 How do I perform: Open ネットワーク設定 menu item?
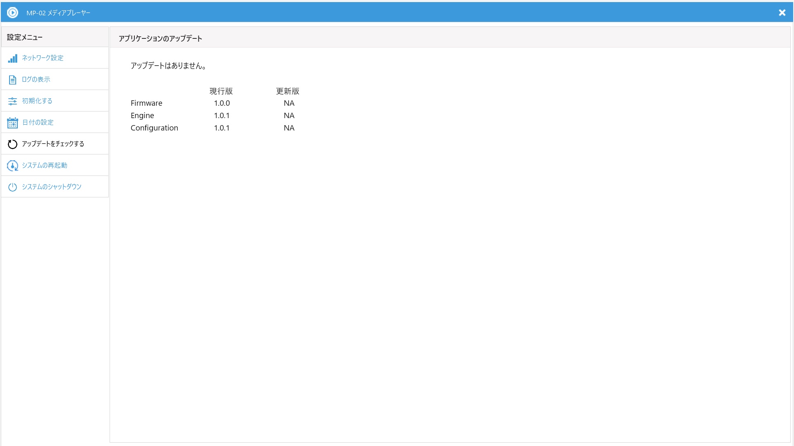click(x=43, y=58)
